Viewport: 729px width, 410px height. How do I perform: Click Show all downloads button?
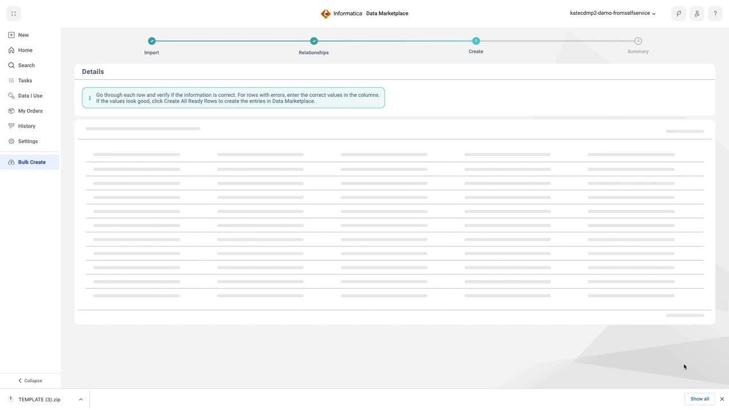click(x=699, y=399)
